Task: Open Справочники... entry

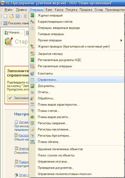Action: point(76,80)
